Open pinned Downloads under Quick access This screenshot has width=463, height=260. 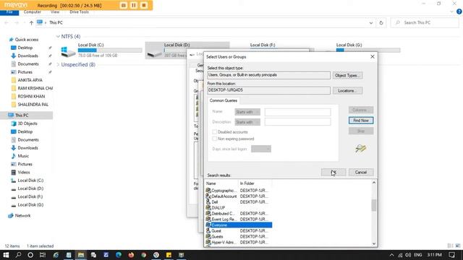[27, 56]
